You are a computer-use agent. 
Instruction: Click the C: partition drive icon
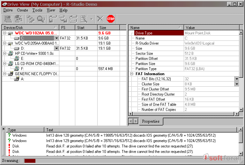pyautogui.click(x=16, y=38)
